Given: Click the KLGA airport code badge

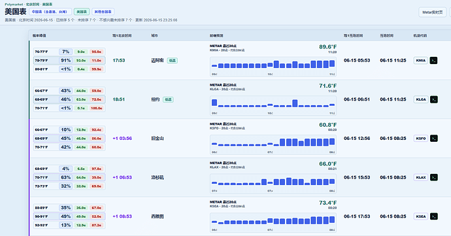Looking at the screenshot, I should [421, 99].
